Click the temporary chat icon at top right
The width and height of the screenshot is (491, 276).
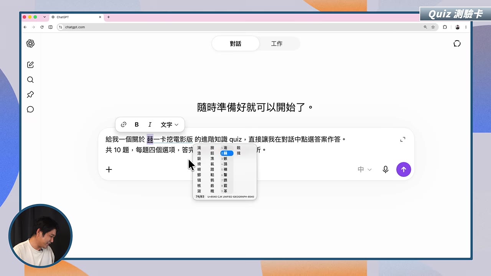click(457, 44)
